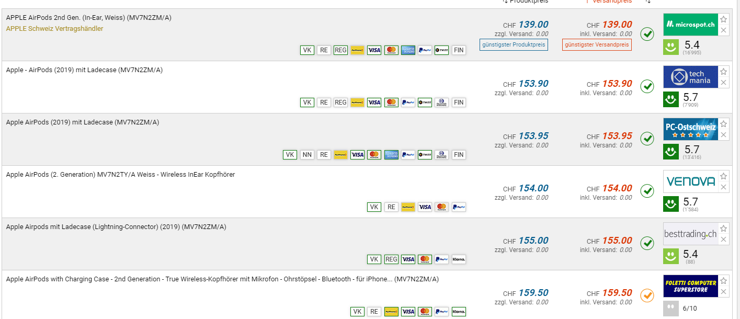
Task: Star the tech mania shop offer
Action: tap(723, 72)
